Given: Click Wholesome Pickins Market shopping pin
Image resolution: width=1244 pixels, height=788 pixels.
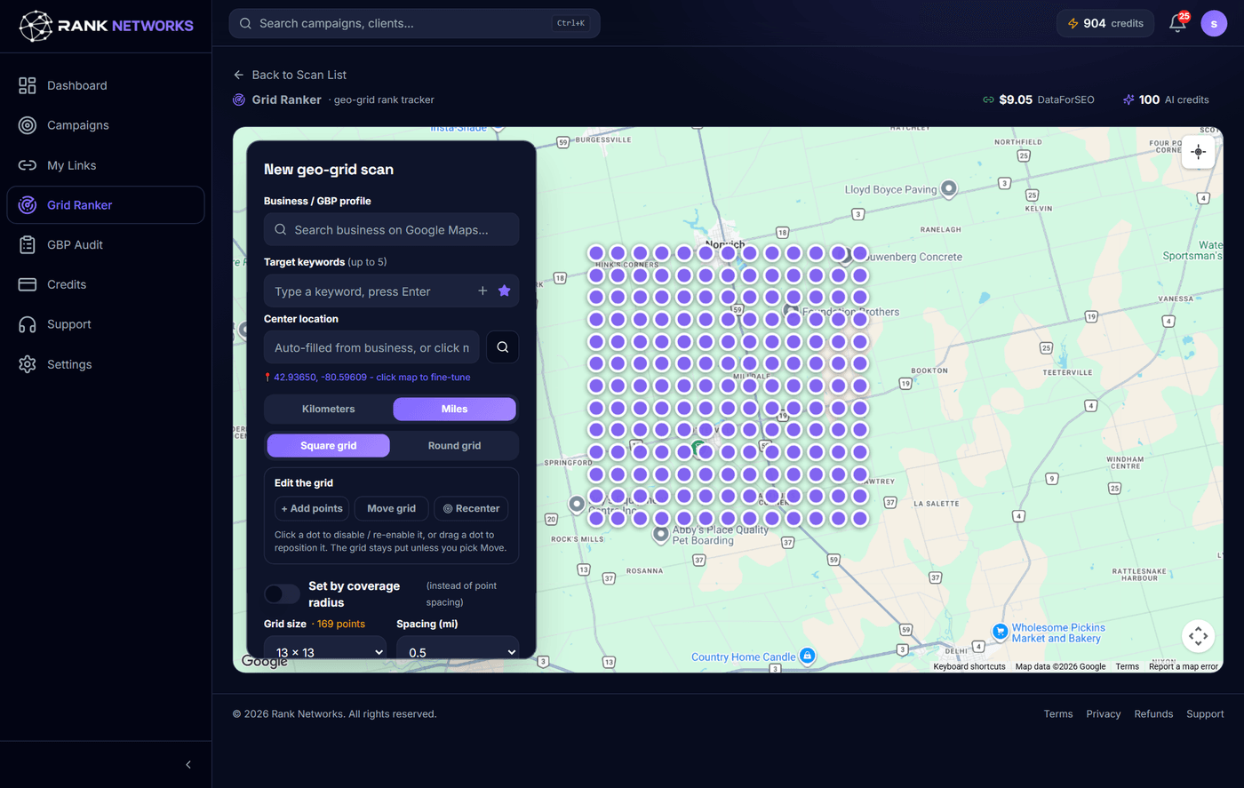Looking at the screenshot, I should point(1000,633).
